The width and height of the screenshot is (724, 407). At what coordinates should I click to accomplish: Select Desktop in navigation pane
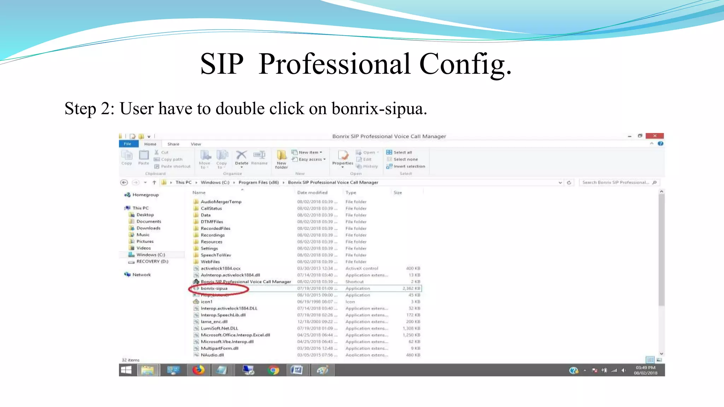point(141,214)
